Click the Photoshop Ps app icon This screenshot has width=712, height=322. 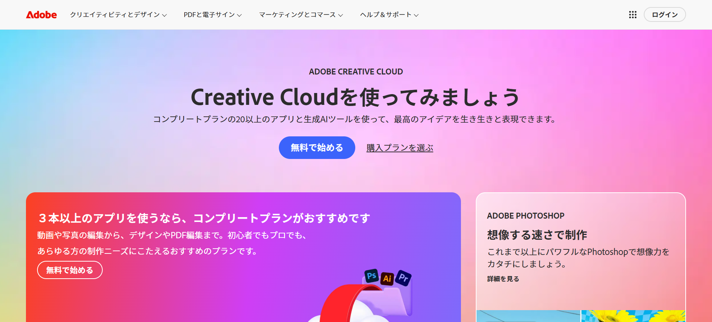(x=372, y=276)
